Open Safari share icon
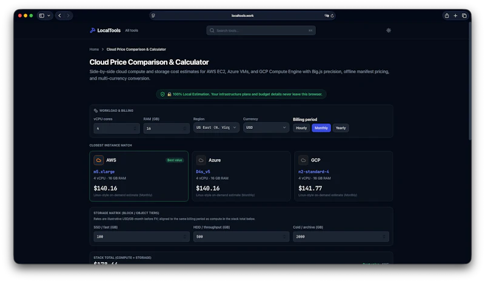485x282 pixels. [x=447, y=16]
